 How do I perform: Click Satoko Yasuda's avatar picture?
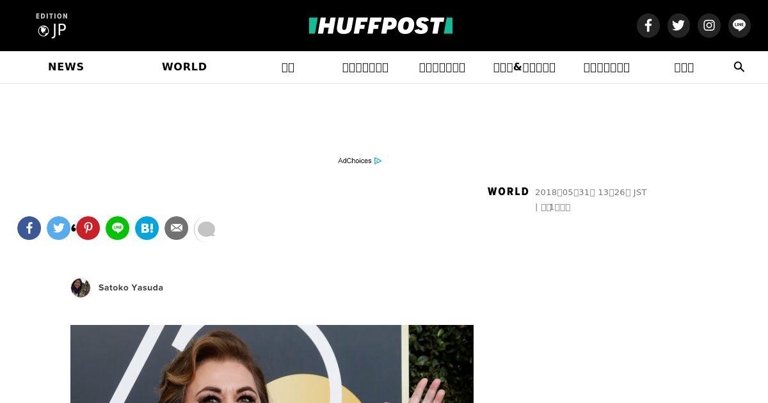click(81, 288)
